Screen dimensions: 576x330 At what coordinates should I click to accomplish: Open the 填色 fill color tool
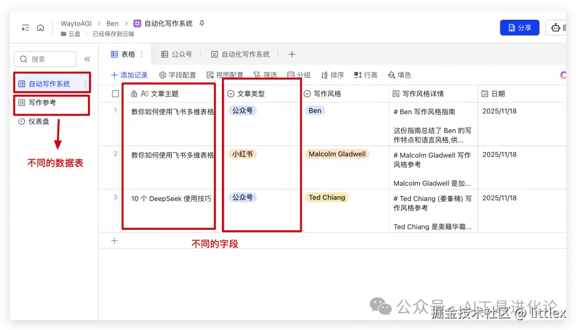[x=399, y=75]
